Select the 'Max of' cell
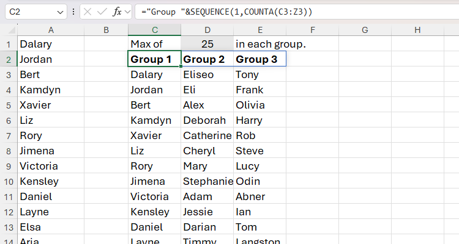 155,44
